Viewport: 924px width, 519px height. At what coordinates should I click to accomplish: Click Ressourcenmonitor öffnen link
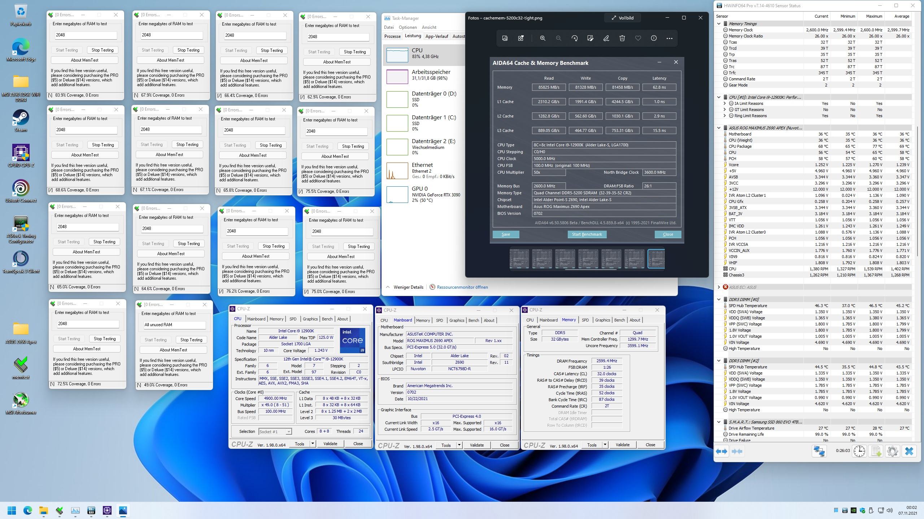[462, 287]
